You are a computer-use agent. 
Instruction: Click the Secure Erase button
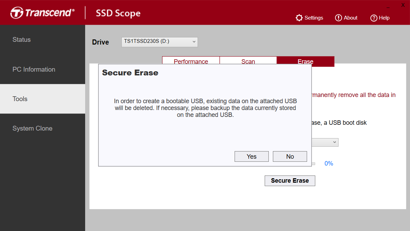click(290, 181)
